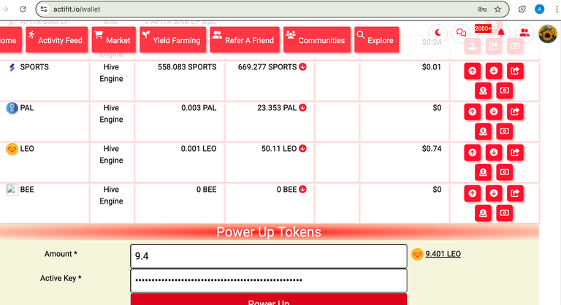Open the chat messages bubble icon
The image size is (561, 305).
tap(461, 34)
